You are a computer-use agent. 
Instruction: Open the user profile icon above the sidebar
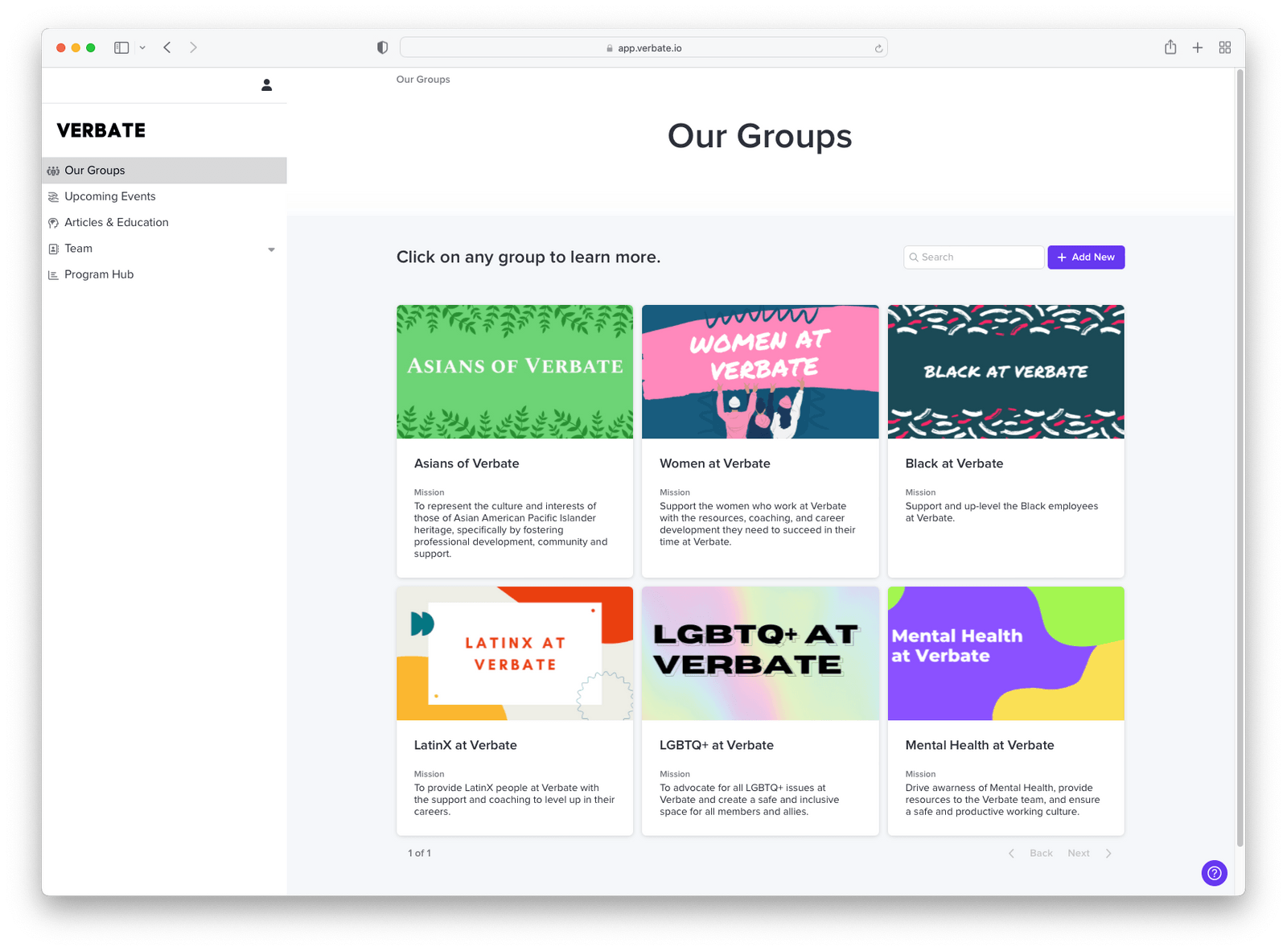point(266,84)
